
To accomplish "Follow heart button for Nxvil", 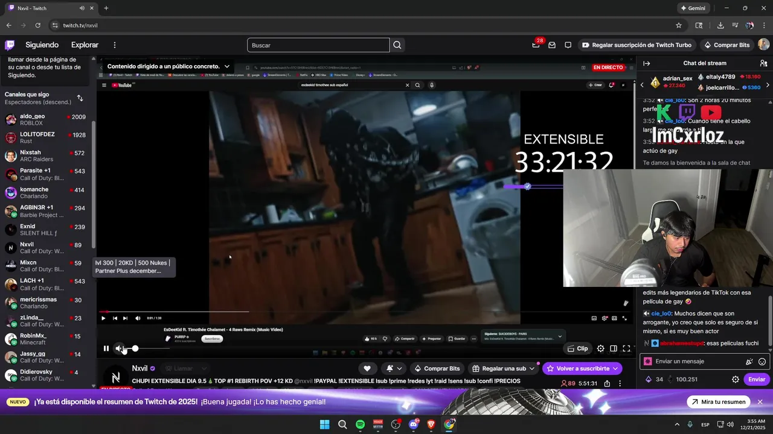I will tap(367, 368).
